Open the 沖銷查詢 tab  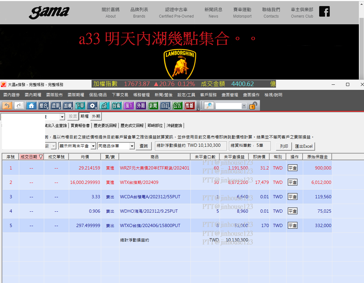(174, 125)
